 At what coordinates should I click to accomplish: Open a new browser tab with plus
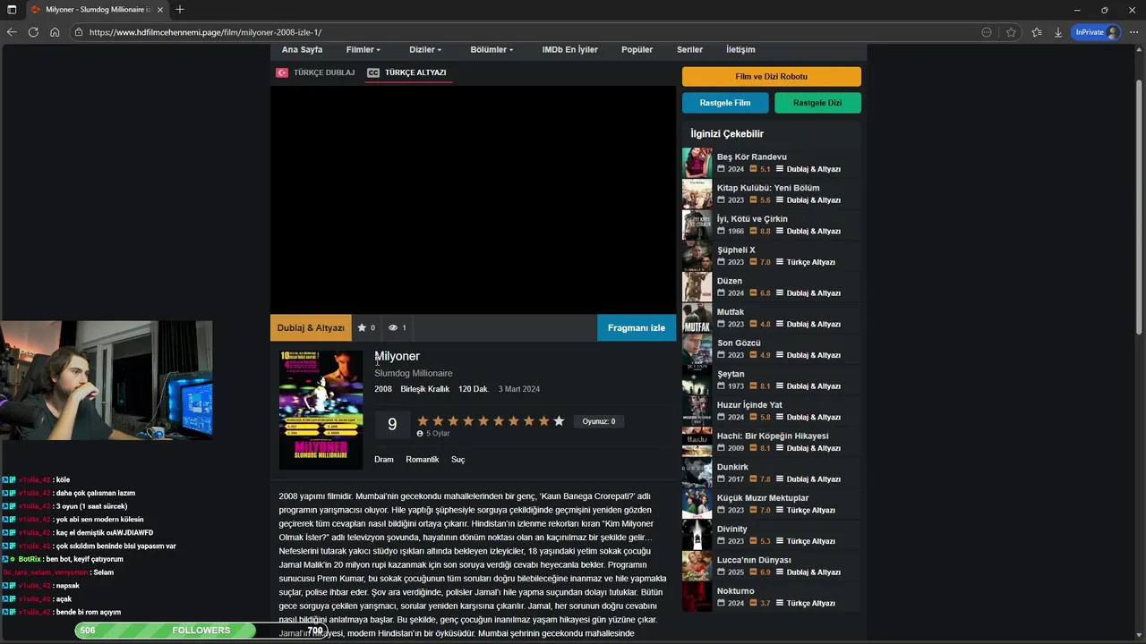tap(180, 10)
